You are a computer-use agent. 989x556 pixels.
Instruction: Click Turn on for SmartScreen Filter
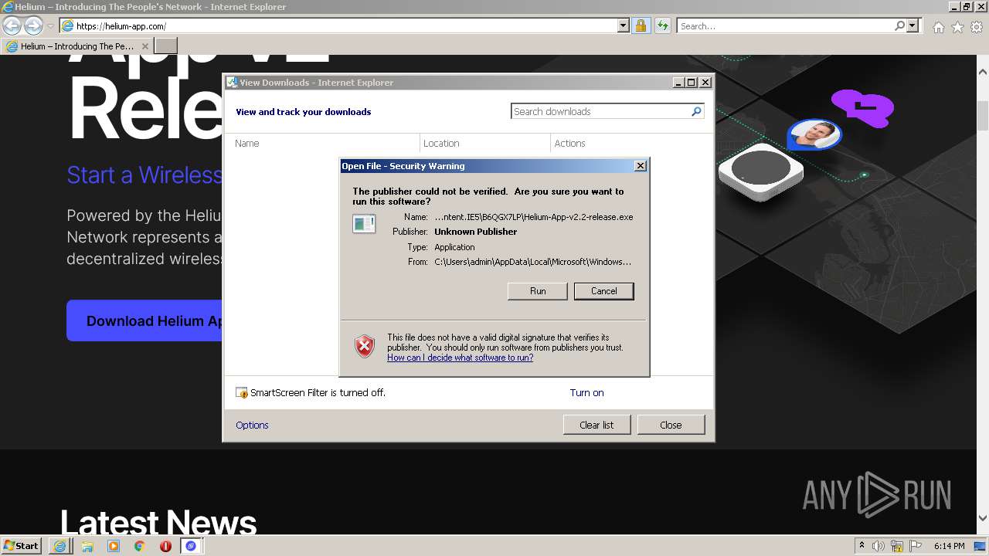click(587, 392)
